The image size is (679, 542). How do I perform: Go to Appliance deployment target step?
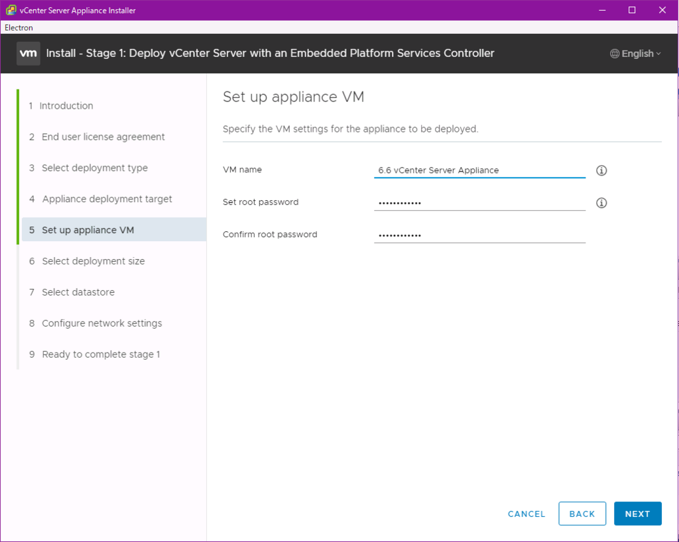pyautogui.click(x=101, y=199)
